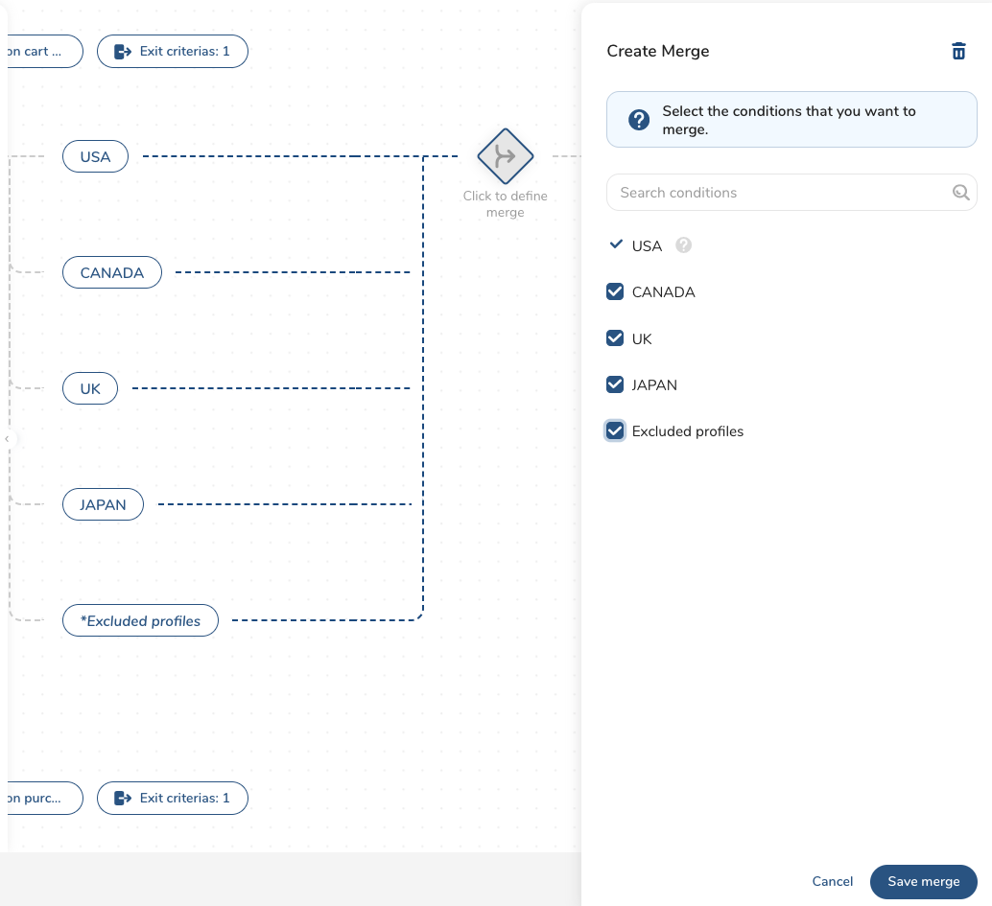Open the *Excluded profiles condition node
992x906 pixels.
point(141,621)
